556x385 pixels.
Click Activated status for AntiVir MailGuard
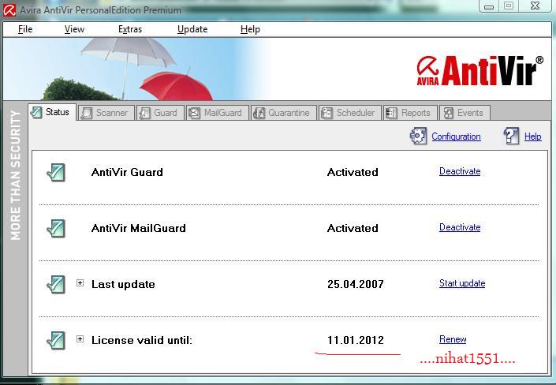[x=353, y=229]
